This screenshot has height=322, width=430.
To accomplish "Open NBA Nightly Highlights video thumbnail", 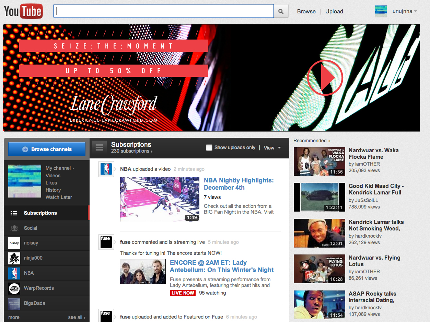I will [x=160, y=199].
